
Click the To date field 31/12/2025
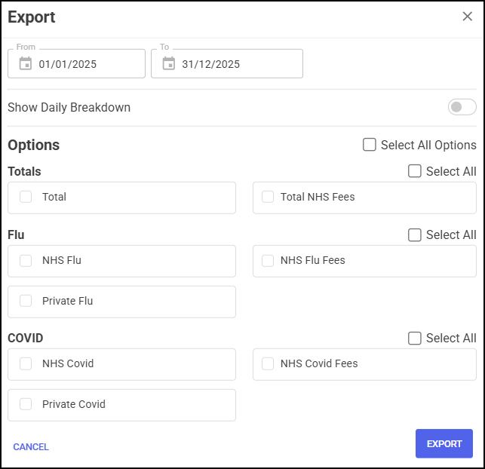226,64
